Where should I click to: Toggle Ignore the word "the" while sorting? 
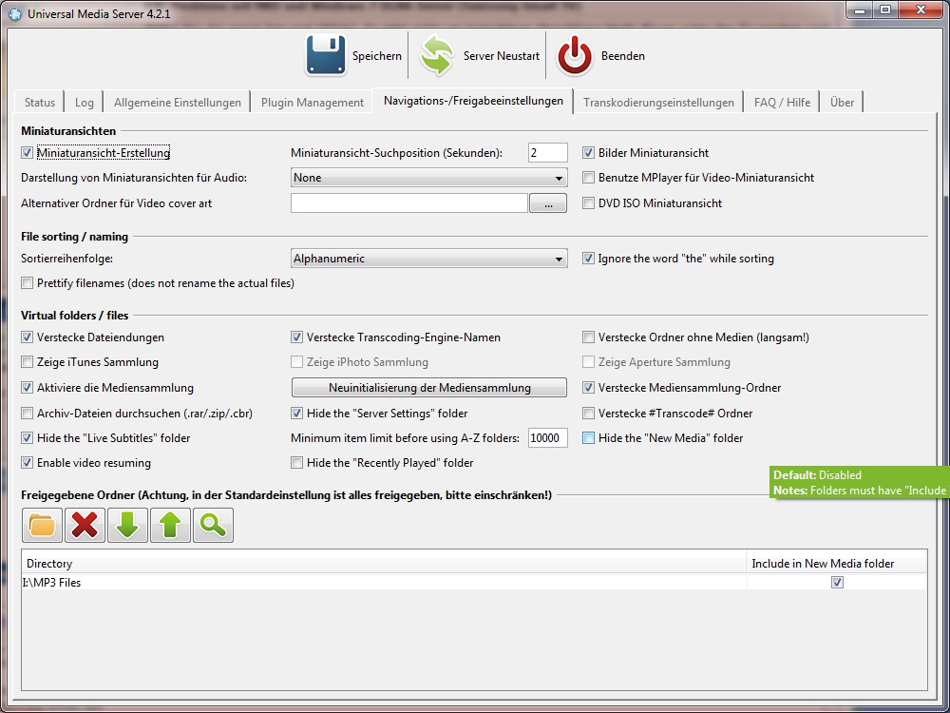(x=588, y=259)
